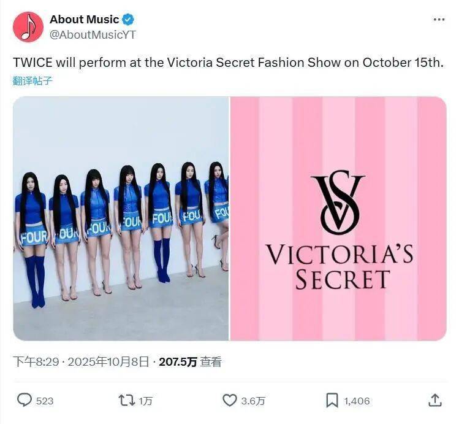Click the blue verified badge
Image resolution: width=459 pixels, height=424 pixels.
[x=129, y=20]
